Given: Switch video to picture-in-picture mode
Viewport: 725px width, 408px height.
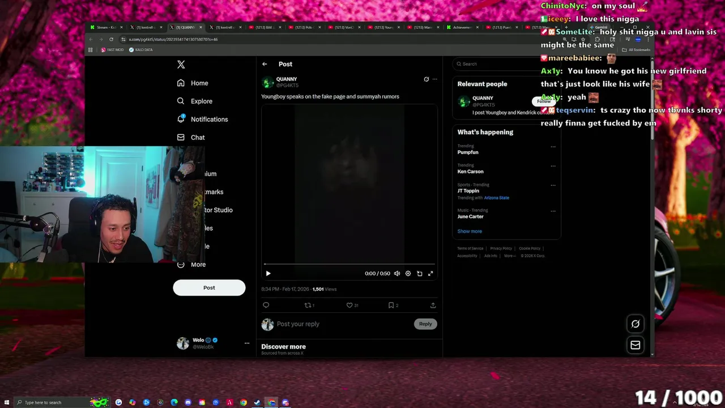Looking at the screenshot, I should click(420, 274).
